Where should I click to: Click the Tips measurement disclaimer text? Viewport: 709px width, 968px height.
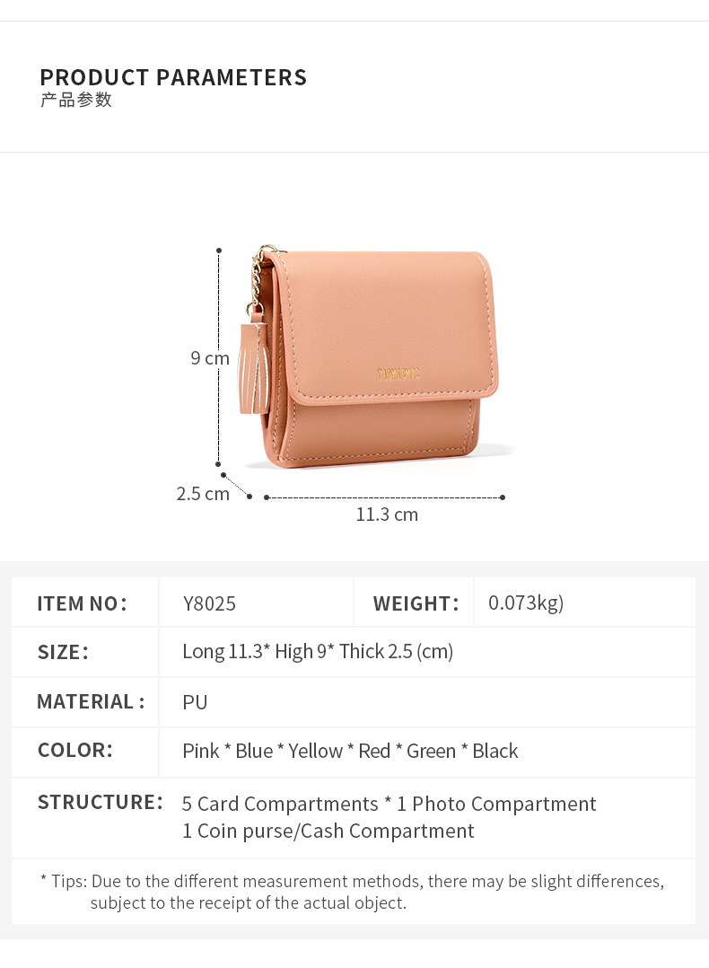coord(353,892)
